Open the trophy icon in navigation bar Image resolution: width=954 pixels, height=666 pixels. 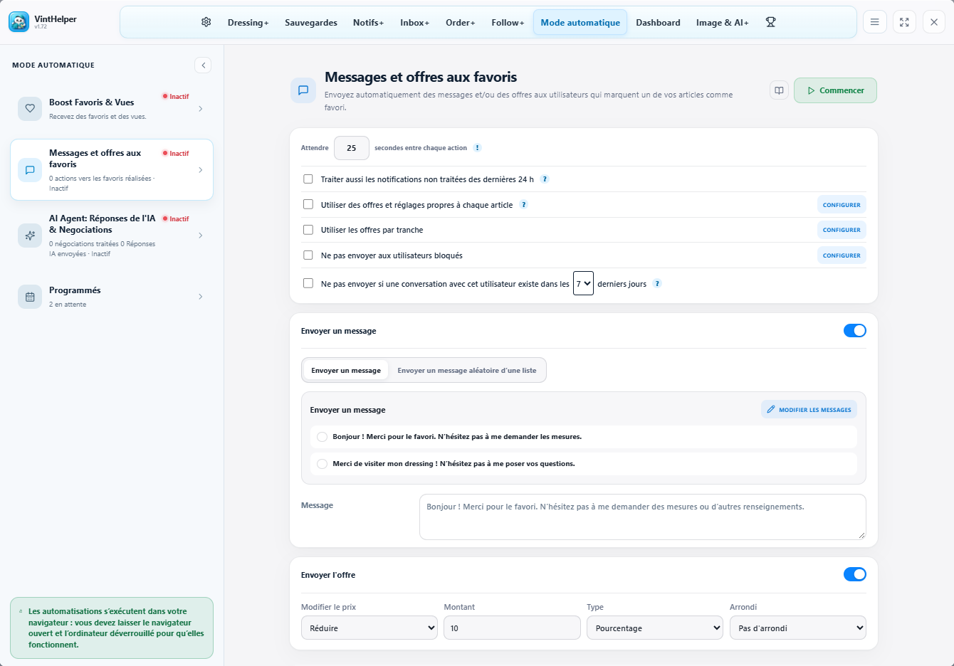pyautogui.click(x=770, y=22)
